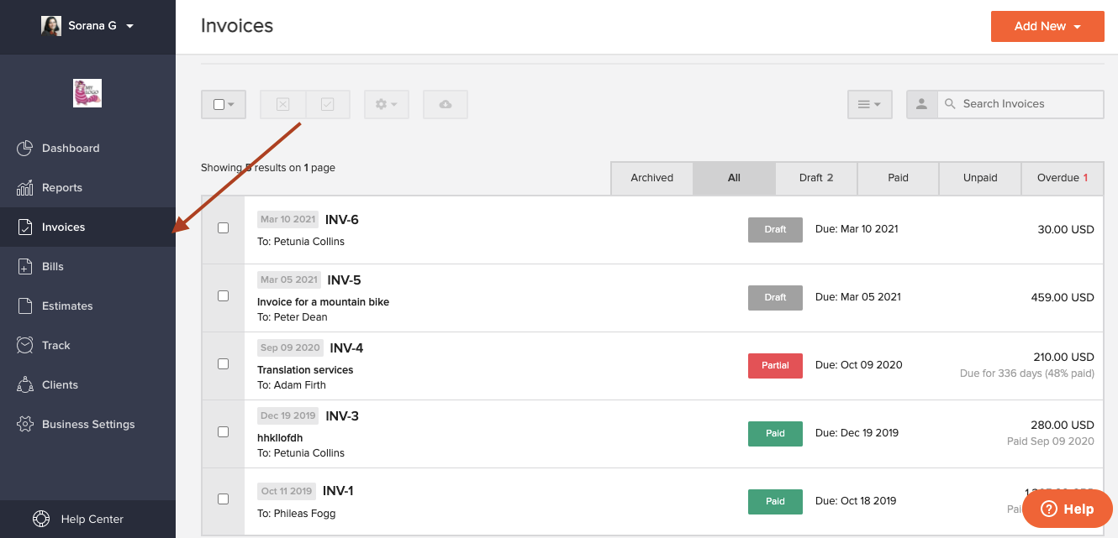Click the cloud download toolbar icon
Screen dimensions: 1118x538
[446, 104]
